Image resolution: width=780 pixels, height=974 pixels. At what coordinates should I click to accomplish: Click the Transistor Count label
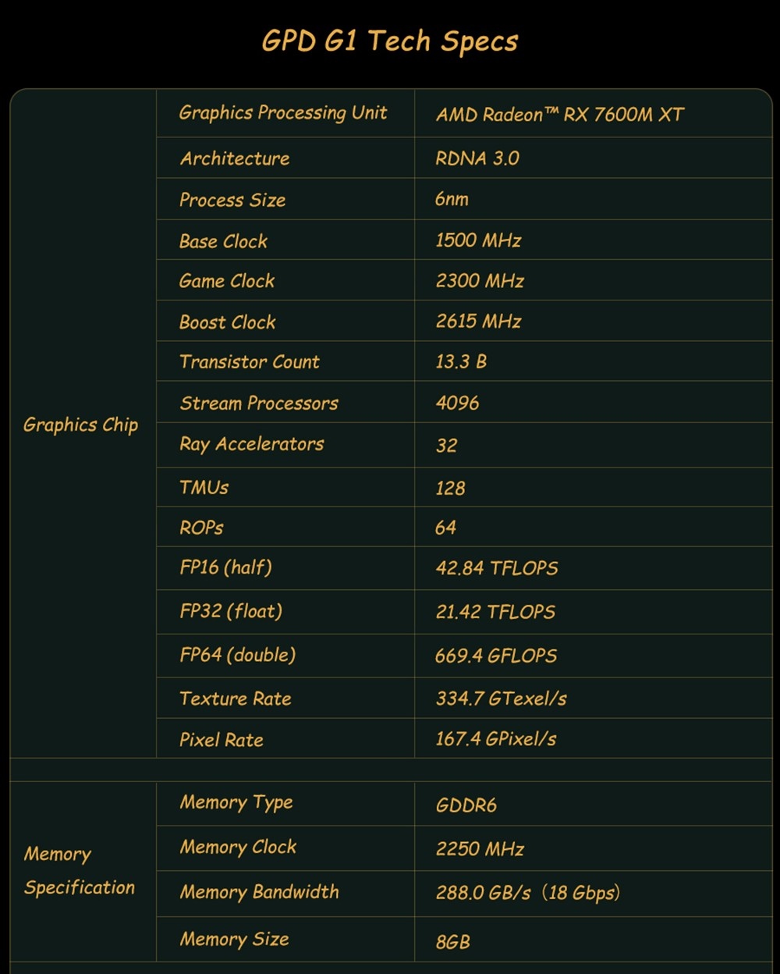pyautogui.click(x=250, y=362)
